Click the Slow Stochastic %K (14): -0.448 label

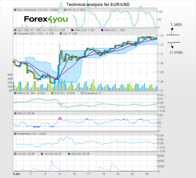coord(37,10)
